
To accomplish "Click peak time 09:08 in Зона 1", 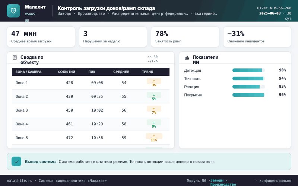I will 97,83.
